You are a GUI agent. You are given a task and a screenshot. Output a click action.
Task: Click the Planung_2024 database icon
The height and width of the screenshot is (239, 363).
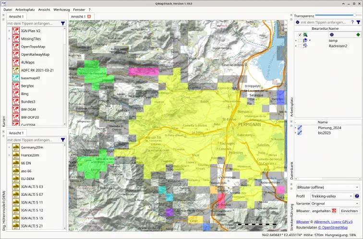point(300,128)
